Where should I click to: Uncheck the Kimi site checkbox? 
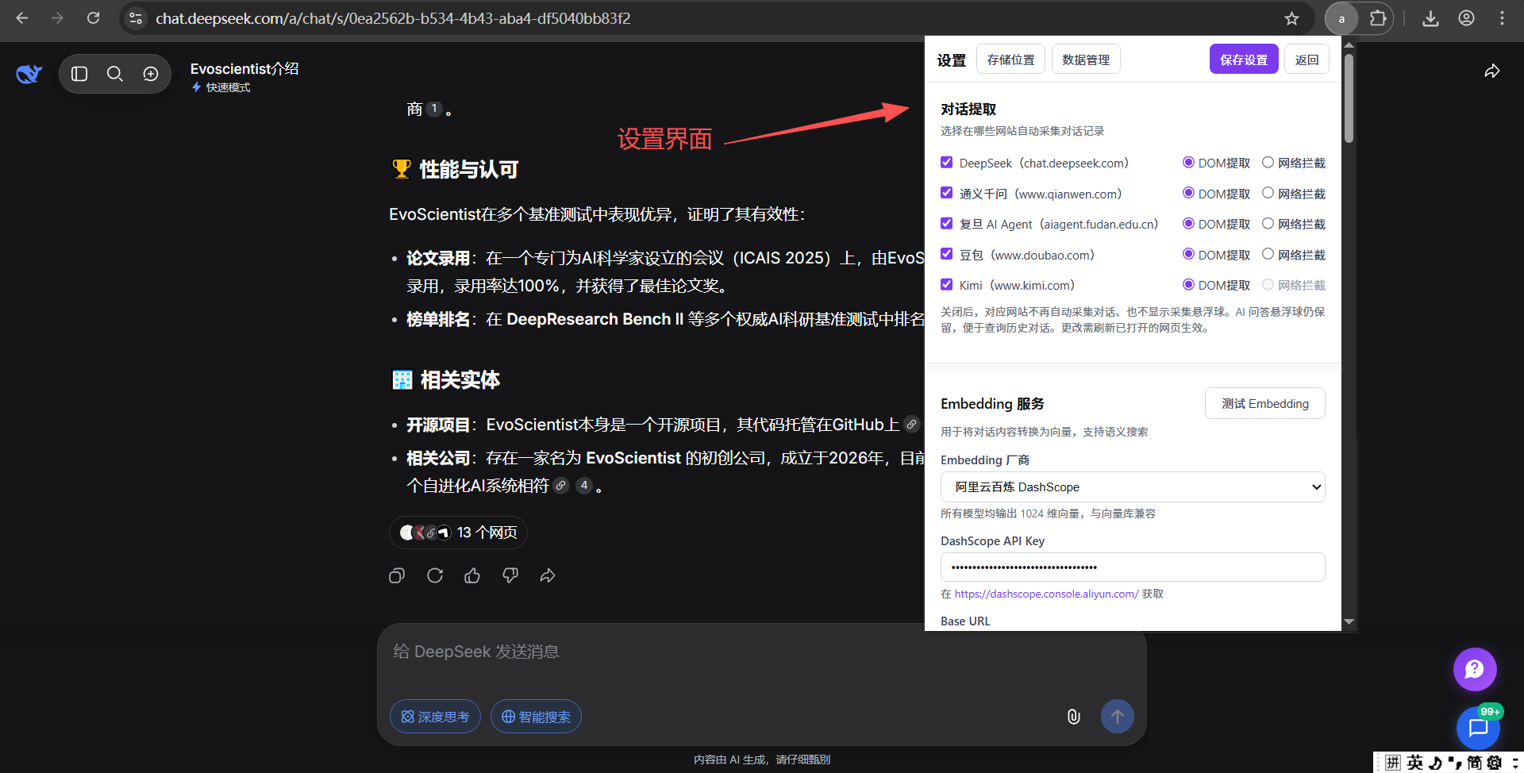click(946, 284)
